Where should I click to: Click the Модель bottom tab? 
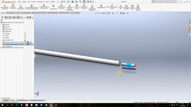(13, 100)
